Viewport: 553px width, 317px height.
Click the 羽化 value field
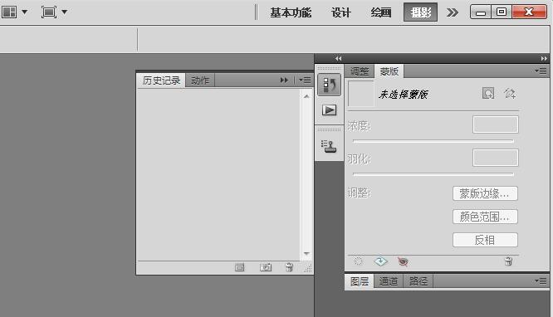click(496, 158)
